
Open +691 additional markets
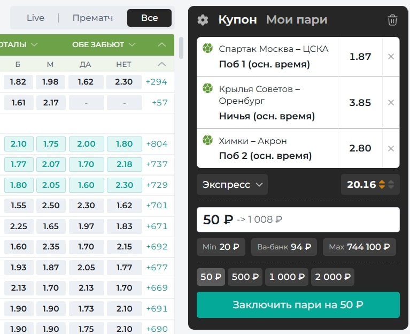(157, 309)
